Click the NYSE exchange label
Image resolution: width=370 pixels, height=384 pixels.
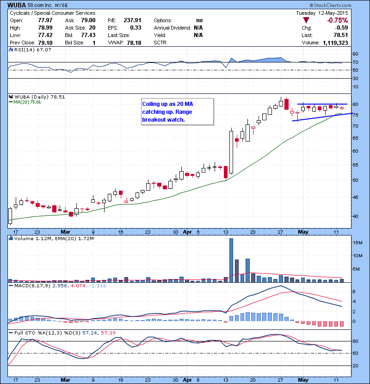[x=62, y=5]
